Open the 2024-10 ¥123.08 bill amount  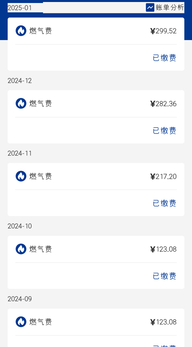click(163, 249)
